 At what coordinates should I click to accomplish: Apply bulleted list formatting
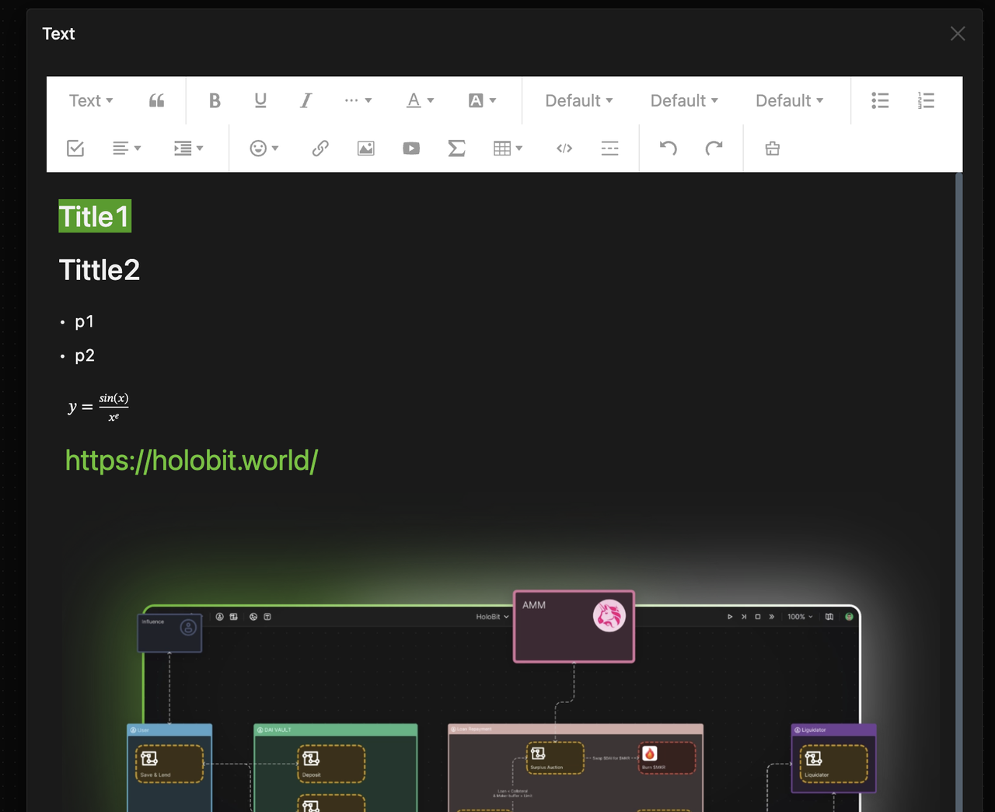pyautogui.click(x=880, y=100)
